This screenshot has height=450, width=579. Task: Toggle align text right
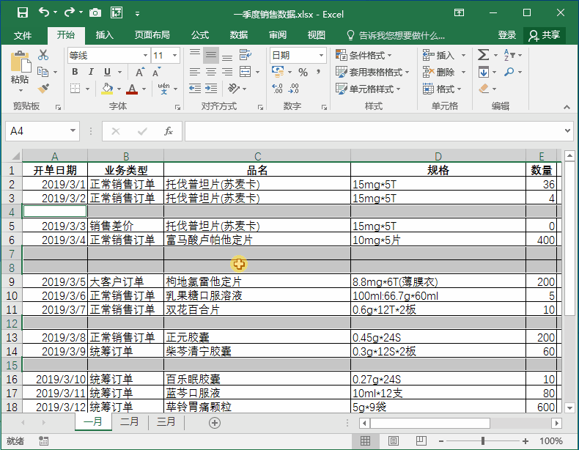[x=227, y=72]
